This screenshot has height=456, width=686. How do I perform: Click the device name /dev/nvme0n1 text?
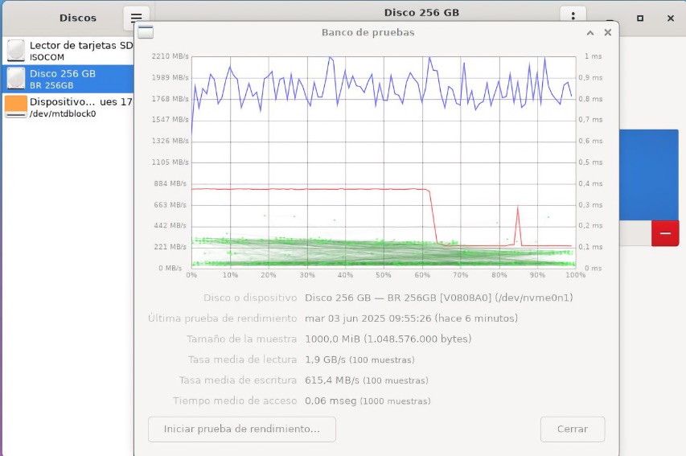click(x=534, y=298)
